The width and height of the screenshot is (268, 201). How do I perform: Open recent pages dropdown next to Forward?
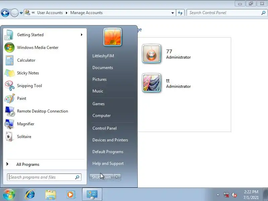(21, 13)
